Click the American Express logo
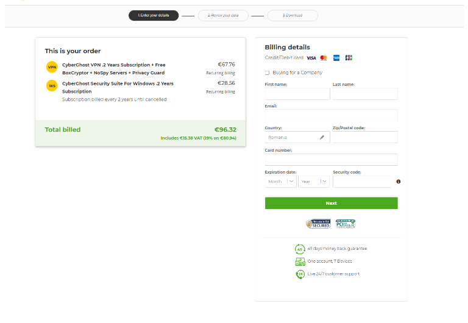Screen dimensions: 468x323 click(x=336, y=58)
